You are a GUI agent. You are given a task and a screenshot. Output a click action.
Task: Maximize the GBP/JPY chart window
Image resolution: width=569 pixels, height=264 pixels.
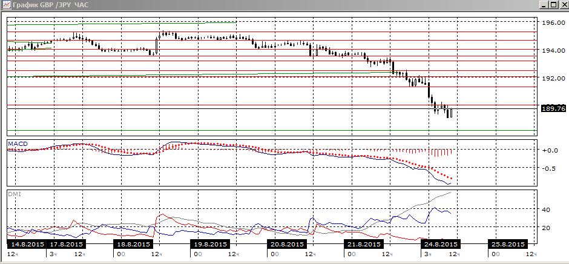pyautogui.click(x=553, y=5)
